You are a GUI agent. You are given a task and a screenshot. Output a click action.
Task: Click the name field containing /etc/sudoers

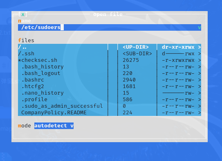(x=110, y=27)
